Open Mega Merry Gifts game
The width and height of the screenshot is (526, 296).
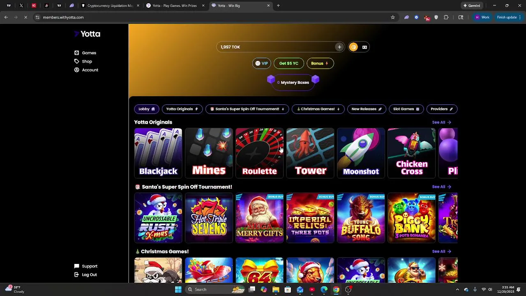coord(259,218)
